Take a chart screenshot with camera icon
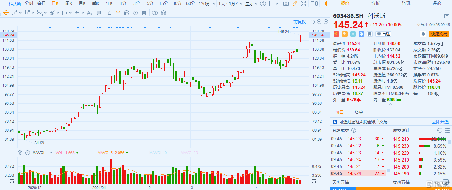Screen dimensions: 452x190 (286, 3)
